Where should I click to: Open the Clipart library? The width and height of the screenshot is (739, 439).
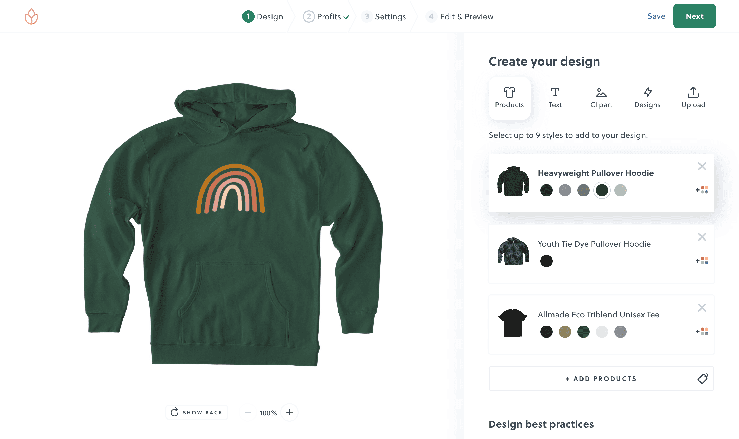[x=601, y=98]
